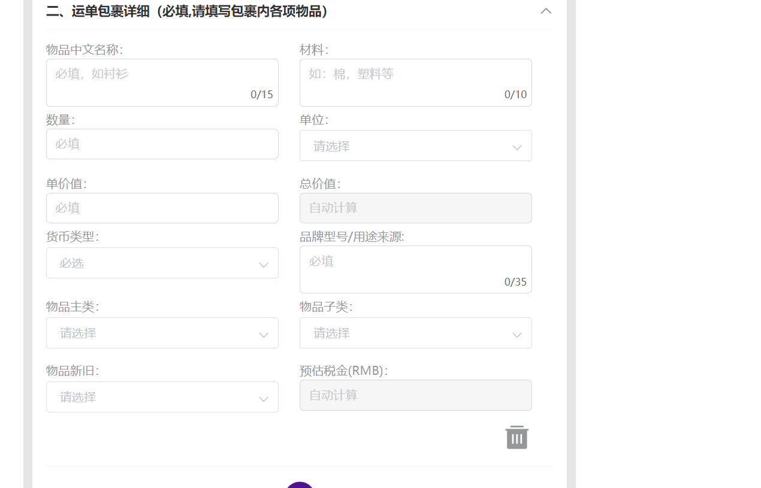
Task: Click the arrow icon in 物品新旧 select
Action: tap(264, 399)
